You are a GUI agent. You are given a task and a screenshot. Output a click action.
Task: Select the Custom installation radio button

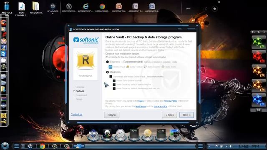pyautogui.click(x=108, y=72)
